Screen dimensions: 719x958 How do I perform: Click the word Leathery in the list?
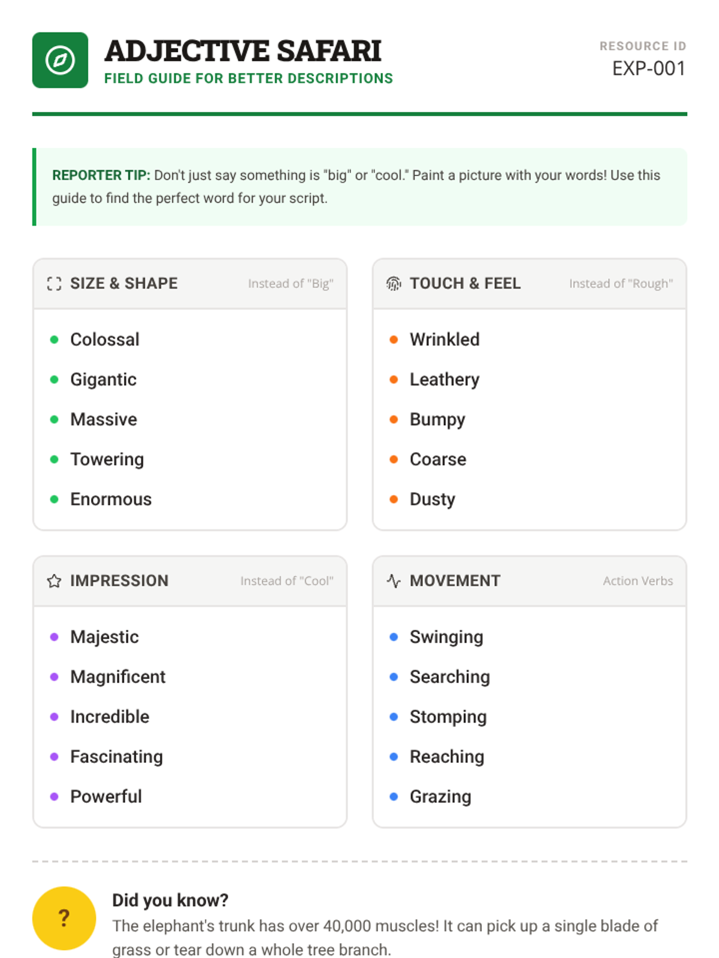tap(444, 380)
